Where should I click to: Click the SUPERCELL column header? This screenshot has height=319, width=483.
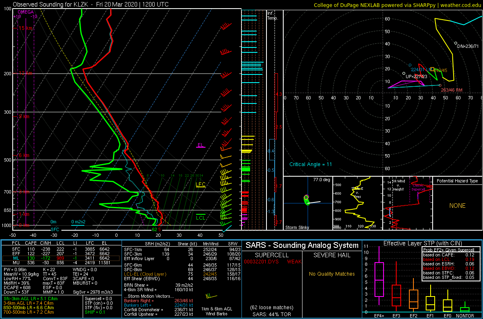[272, 256]
